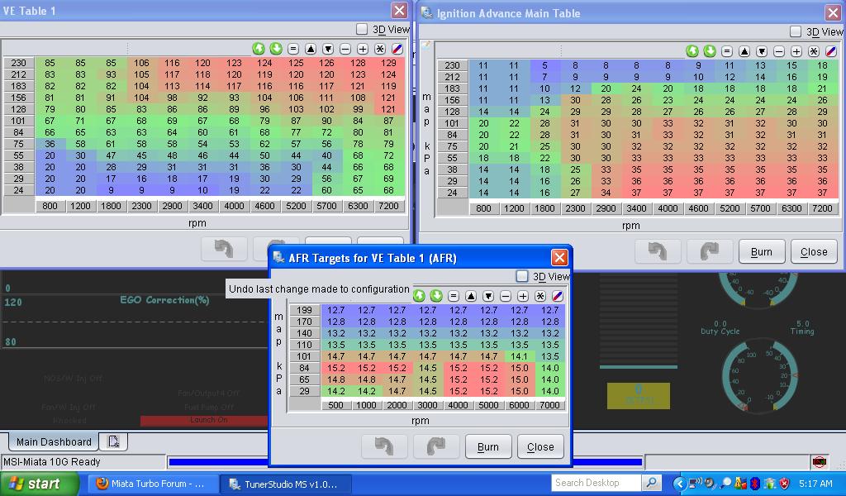Screen dimensions: 846x496
Task: Click the set-equal (=) icon in AFR Targets
Action: pos(454,296)
